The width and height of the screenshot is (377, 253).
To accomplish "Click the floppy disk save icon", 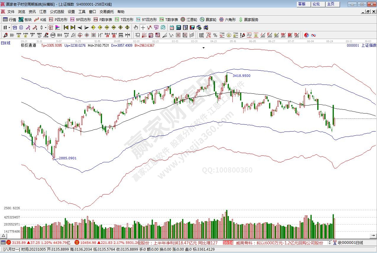I will pos(192,27).
